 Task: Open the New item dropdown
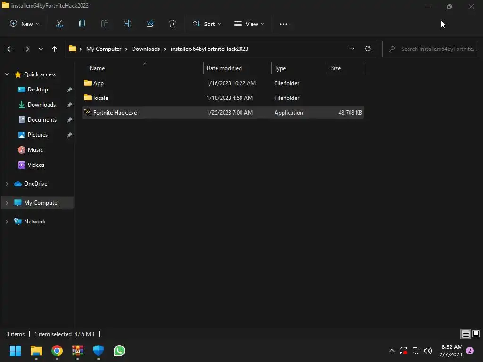click(25, 24)
